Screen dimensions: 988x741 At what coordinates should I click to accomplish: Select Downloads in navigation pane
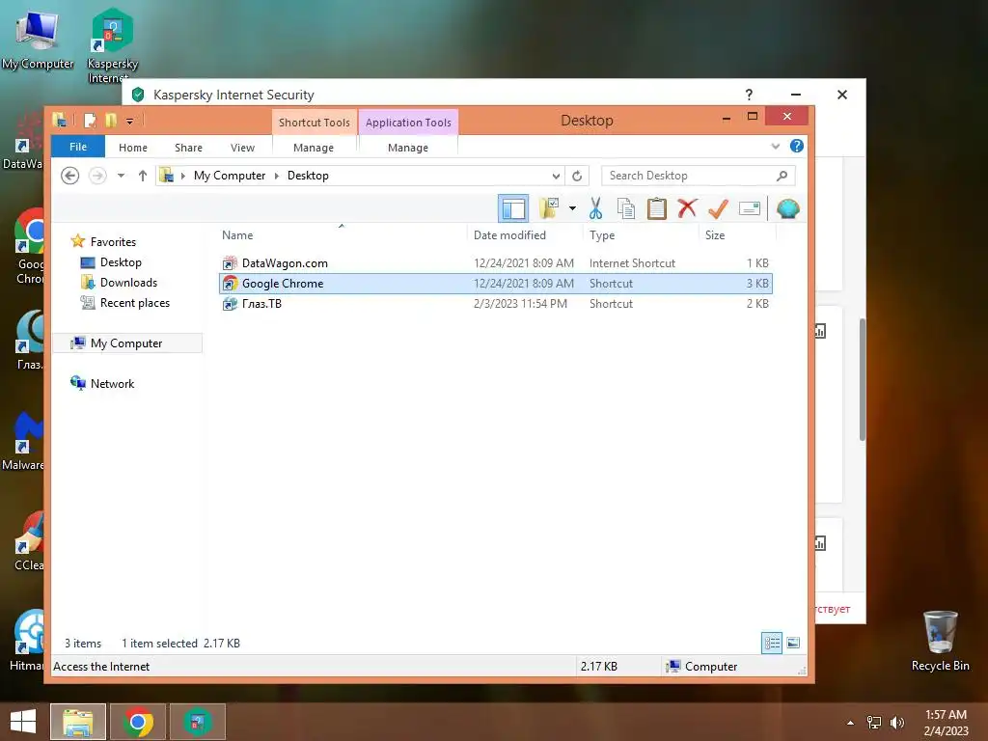point(128,283)
